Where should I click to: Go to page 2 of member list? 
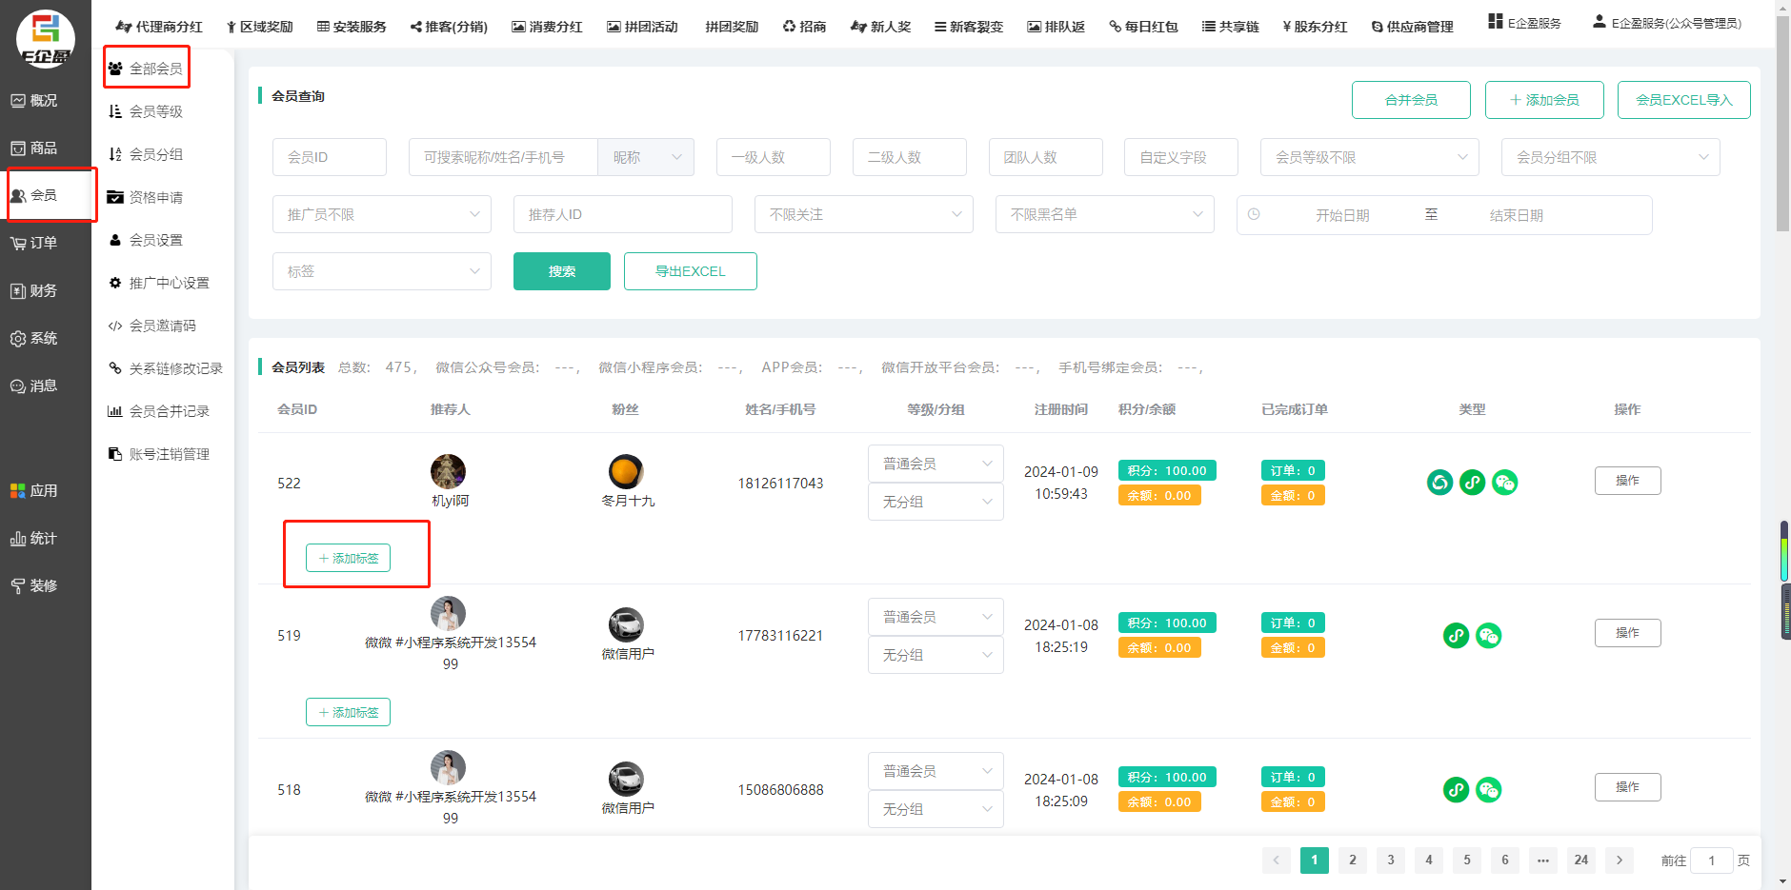point(1352,860)
